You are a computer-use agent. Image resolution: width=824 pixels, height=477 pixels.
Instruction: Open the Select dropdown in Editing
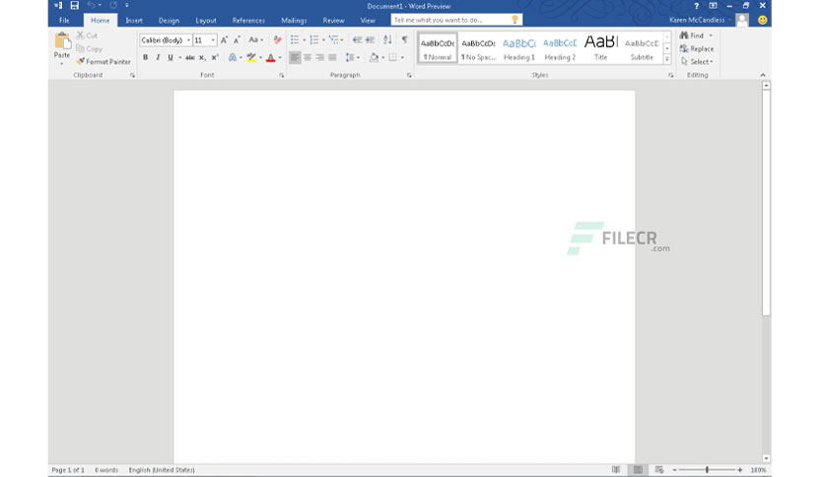coord(697,61)
